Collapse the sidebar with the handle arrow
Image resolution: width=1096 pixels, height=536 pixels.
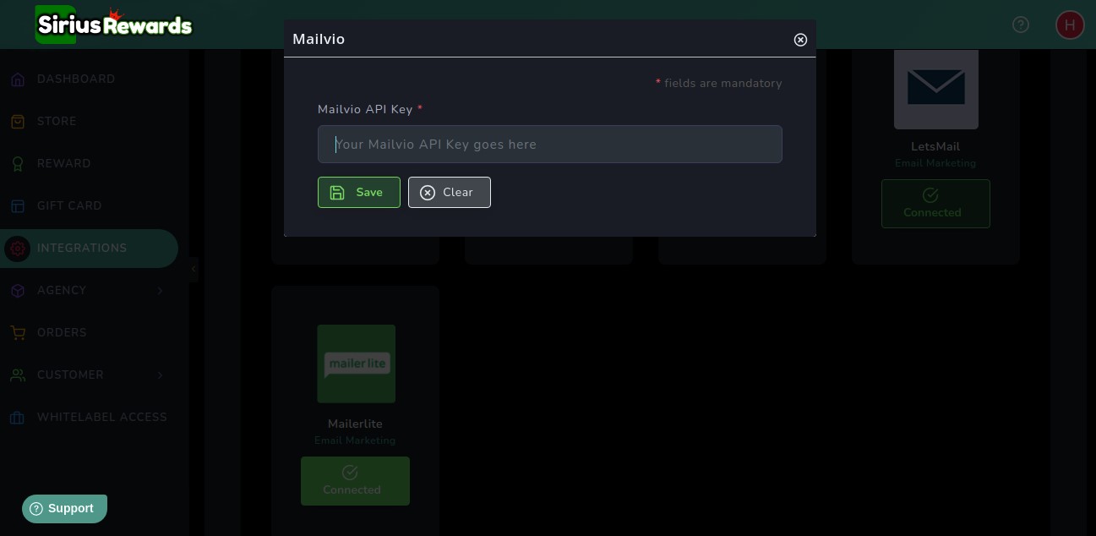coord(194,269)
